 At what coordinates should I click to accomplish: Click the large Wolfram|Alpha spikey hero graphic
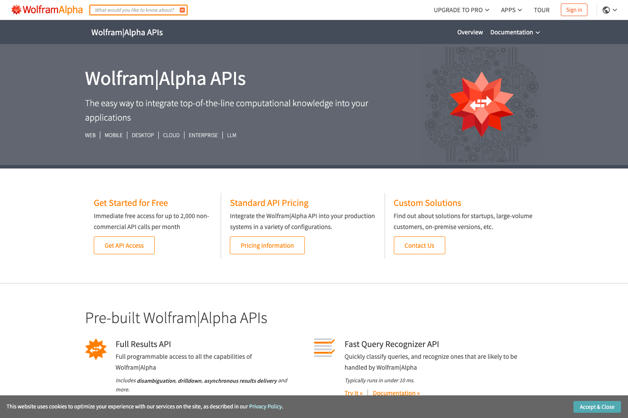[x=481, y=104]
